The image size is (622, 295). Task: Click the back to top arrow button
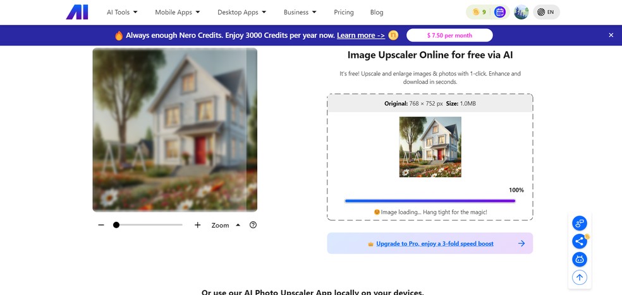tap(580, 277)
